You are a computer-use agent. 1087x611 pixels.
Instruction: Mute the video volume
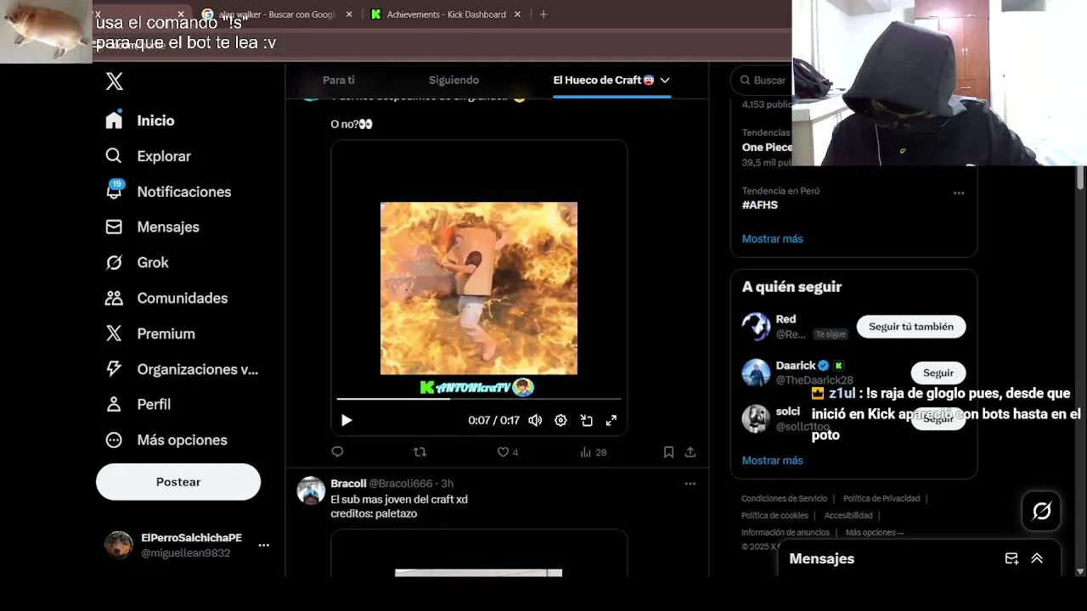(x=535, y=420)
